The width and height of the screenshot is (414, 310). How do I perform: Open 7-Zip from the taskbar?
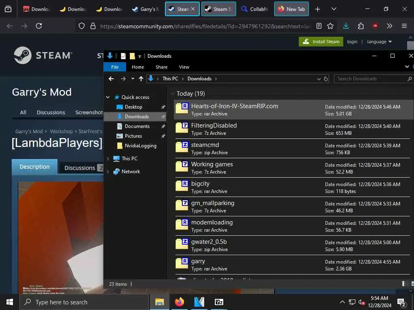point(219,302)
